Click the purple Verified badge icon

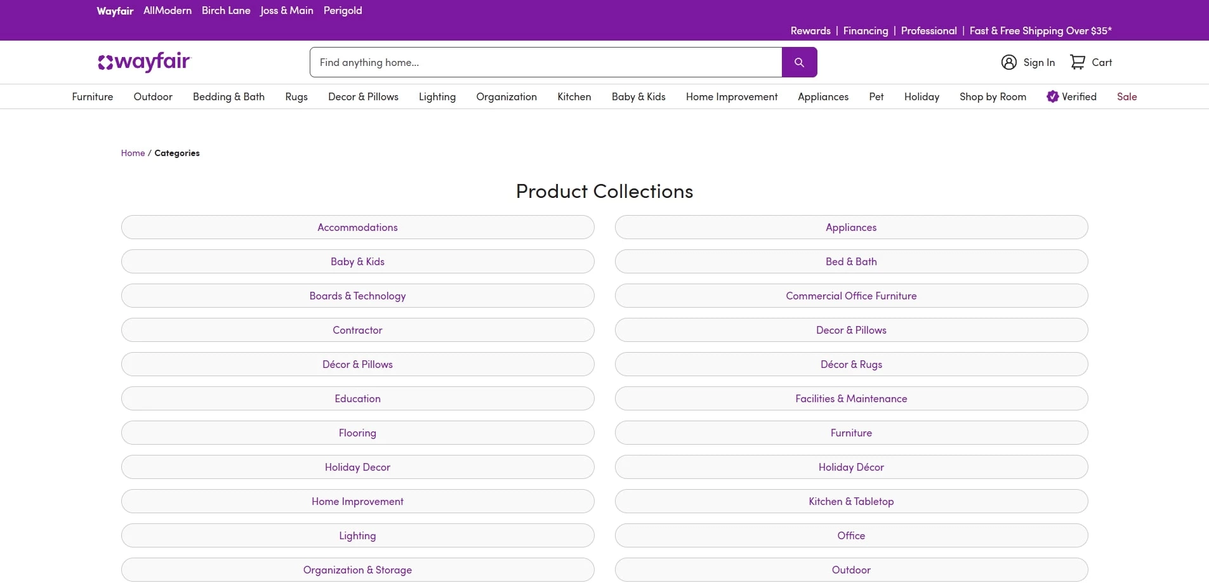tap(1053, 96)
